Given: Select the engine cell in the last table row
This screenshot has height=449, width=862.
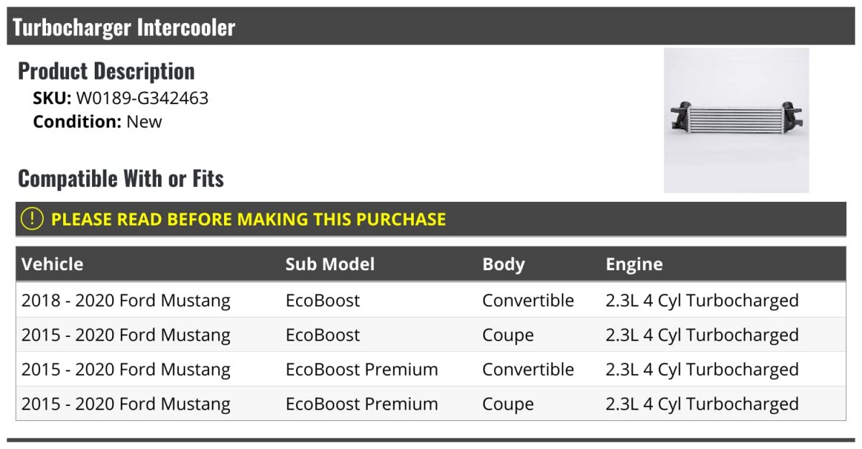Looking at the screenshot, I should coord(702,404).
